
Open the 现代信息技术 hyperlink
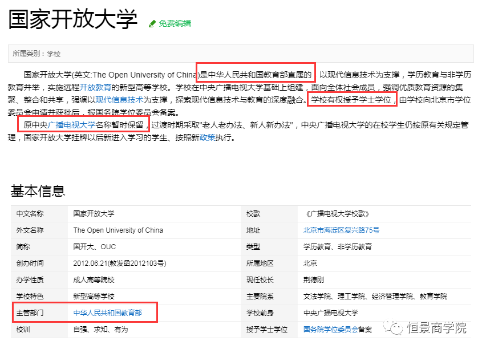click(120, 100)
